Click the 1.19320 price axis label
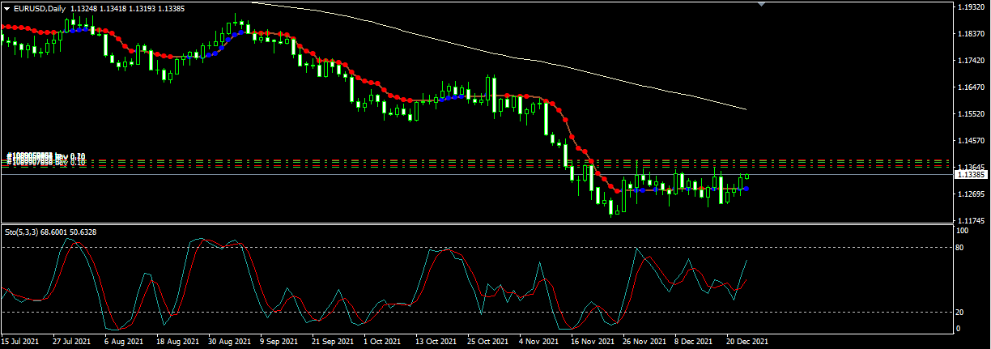The image size is (991, 349). pyautogui.click(x=971, y=7)
